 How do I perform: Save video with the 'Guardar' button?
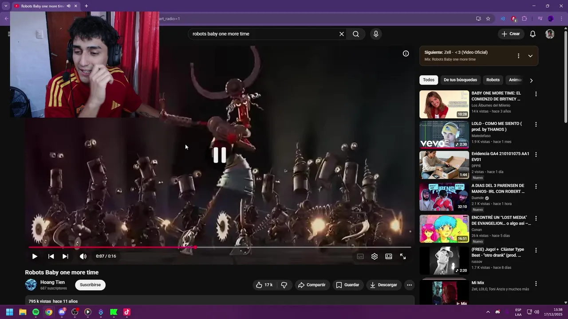pyautogui.click(x=347, y=285)
